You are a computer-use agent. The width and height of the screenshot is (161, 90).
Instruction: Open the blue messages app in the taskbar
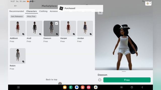(77, 87)
